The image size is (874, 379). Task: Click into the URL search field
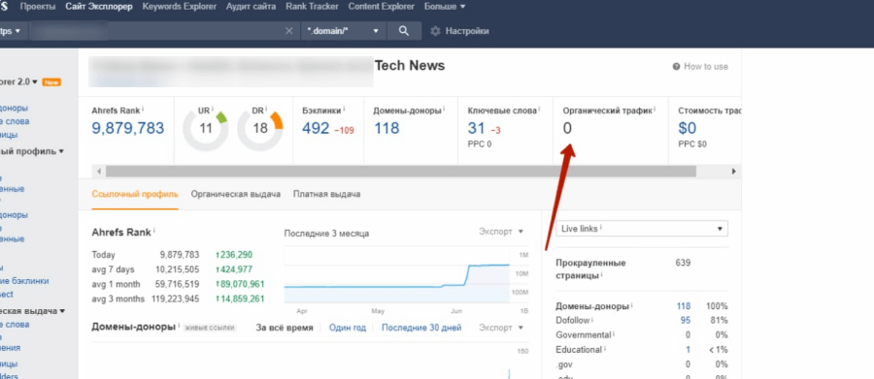[156, 31]
